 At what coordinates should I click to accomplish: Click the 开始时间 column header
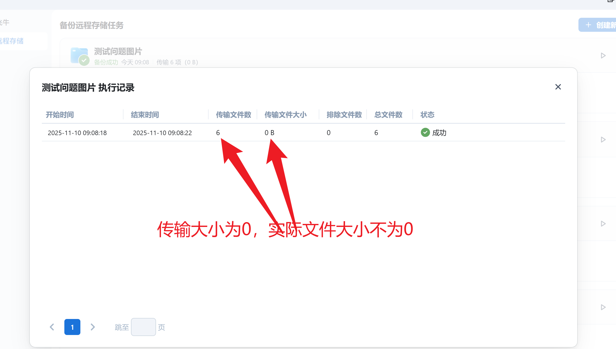coord(60,115)
